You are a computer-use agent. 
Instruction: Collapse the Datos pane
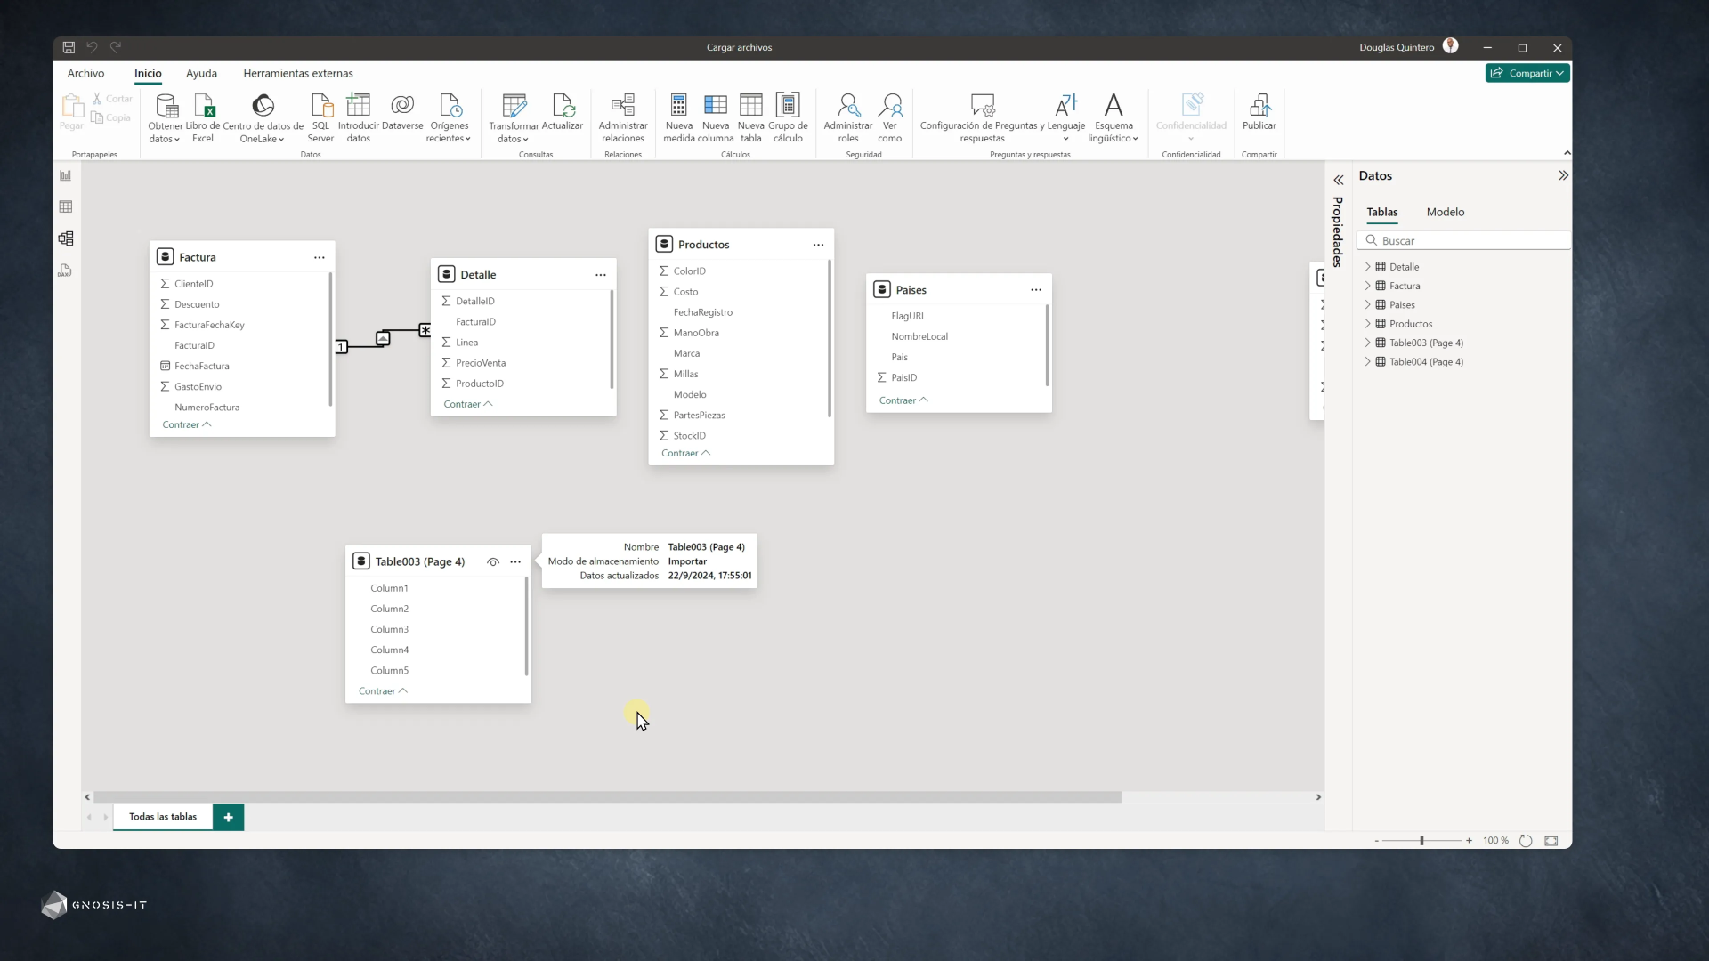1563,175
